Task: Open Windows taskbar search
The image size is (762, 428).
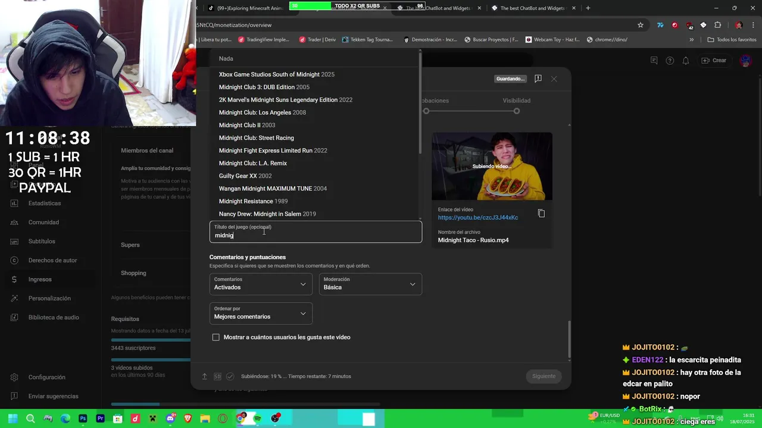Action: 30,418
